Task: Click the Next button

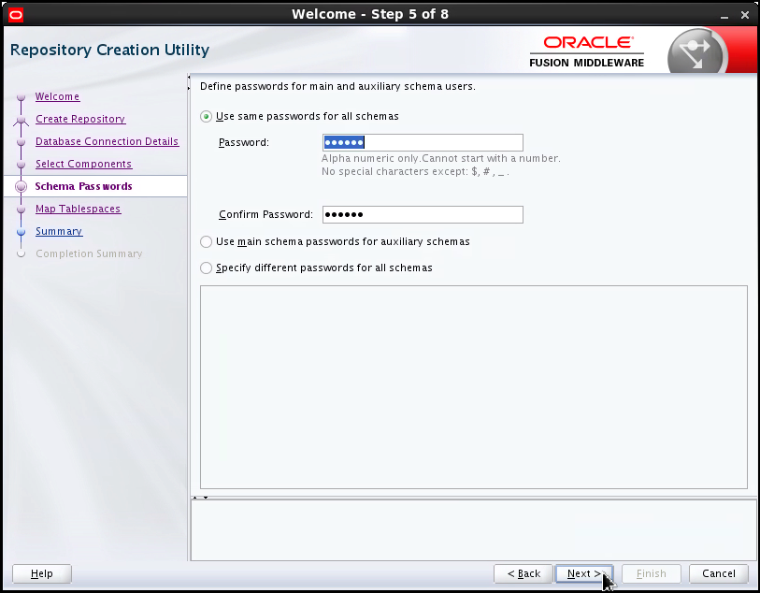Action: tap(584, 573)
